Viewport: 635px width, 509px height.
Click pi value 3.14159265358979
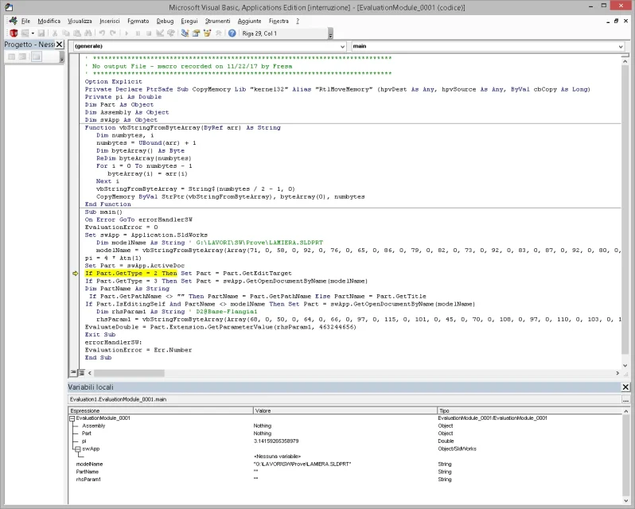coord(276,441)
